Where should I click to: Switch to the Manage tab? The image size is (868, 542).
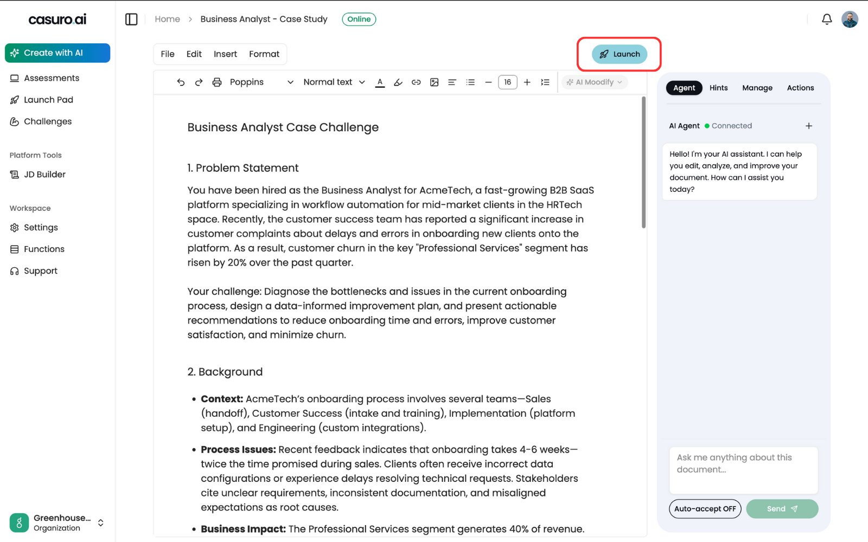tap(757, 88)
